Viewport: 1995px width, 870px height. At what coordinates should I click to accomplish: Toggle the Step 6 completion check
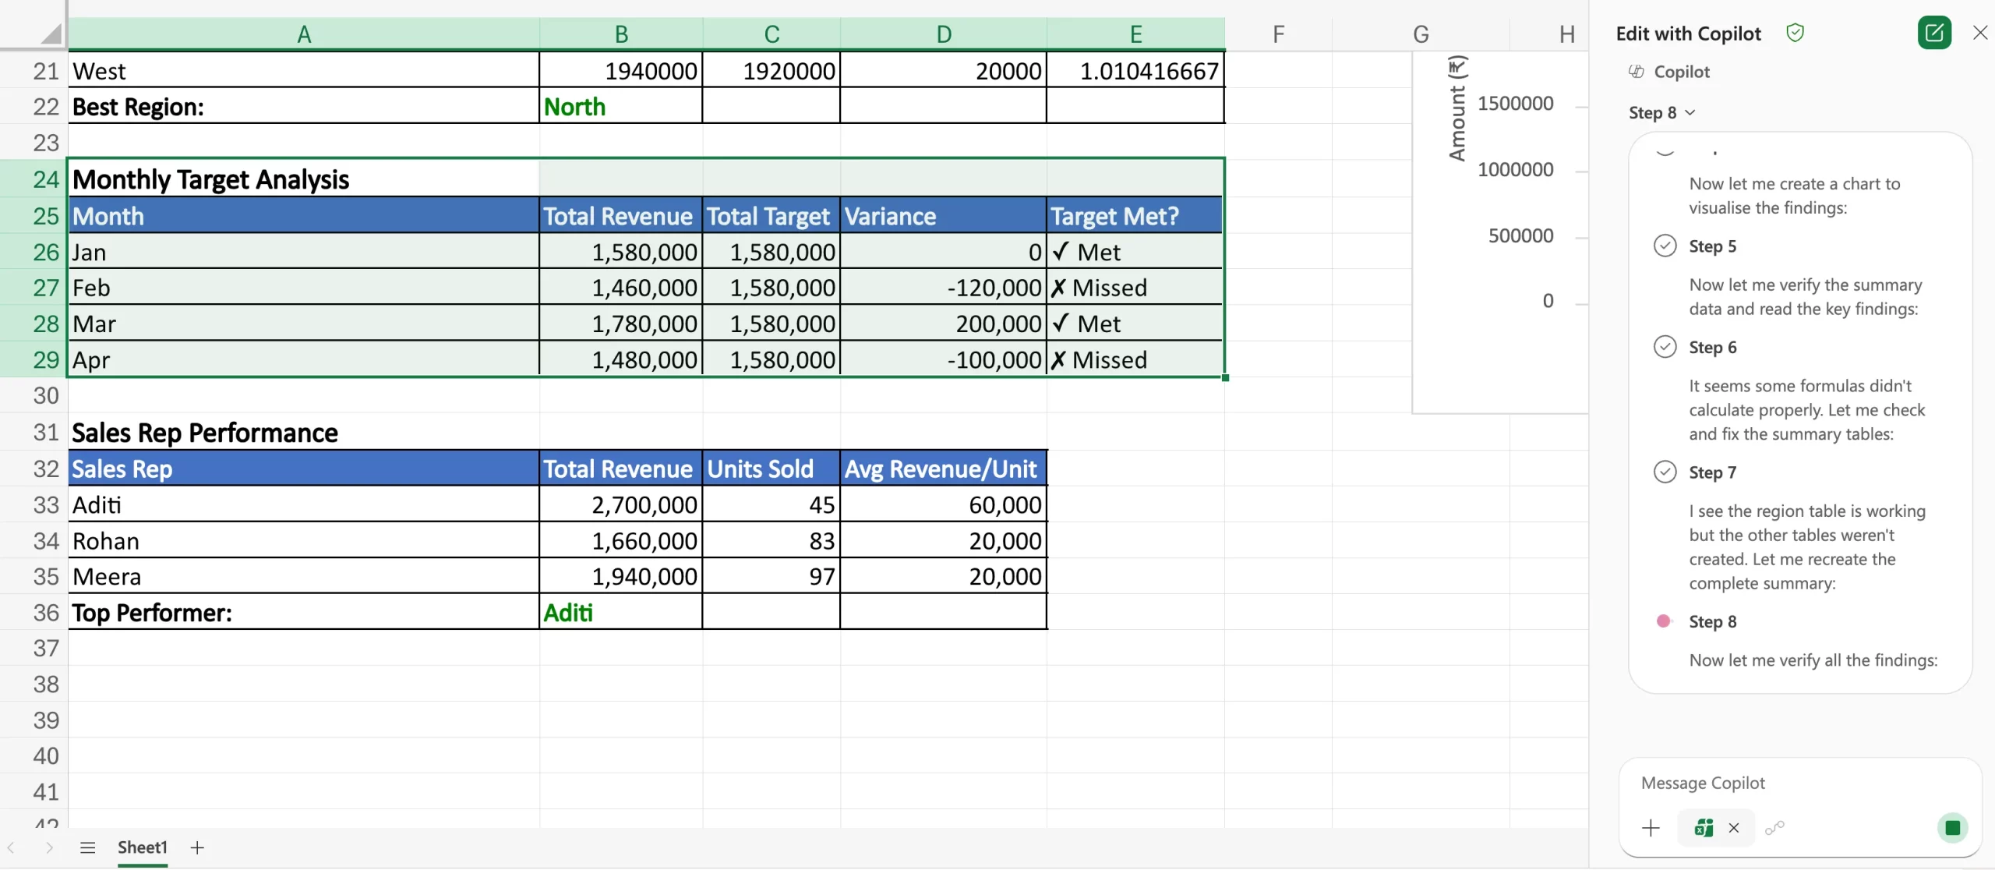1665,346
